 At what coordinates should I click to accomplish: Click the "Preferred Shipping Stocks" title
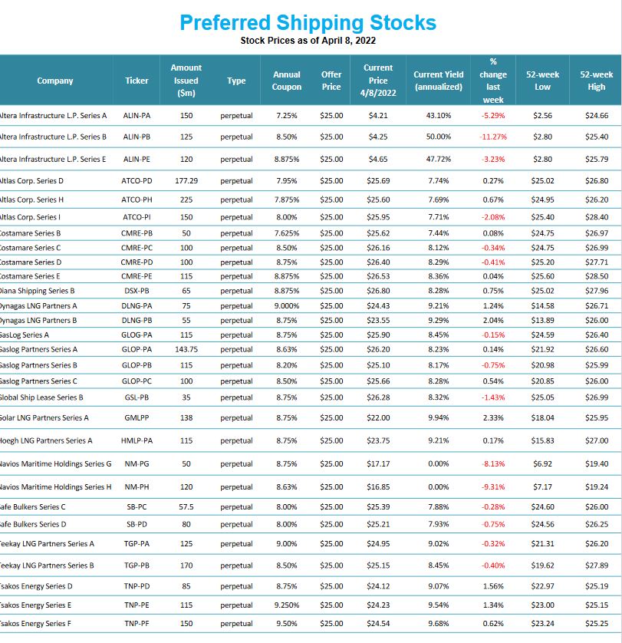click(308, 22)
